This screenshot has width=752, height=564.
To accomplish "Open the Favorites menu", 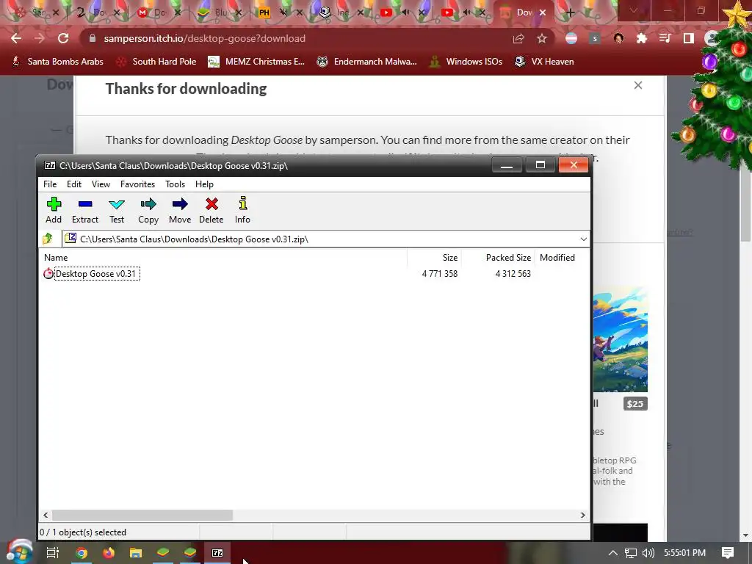I will click(137, 184).
